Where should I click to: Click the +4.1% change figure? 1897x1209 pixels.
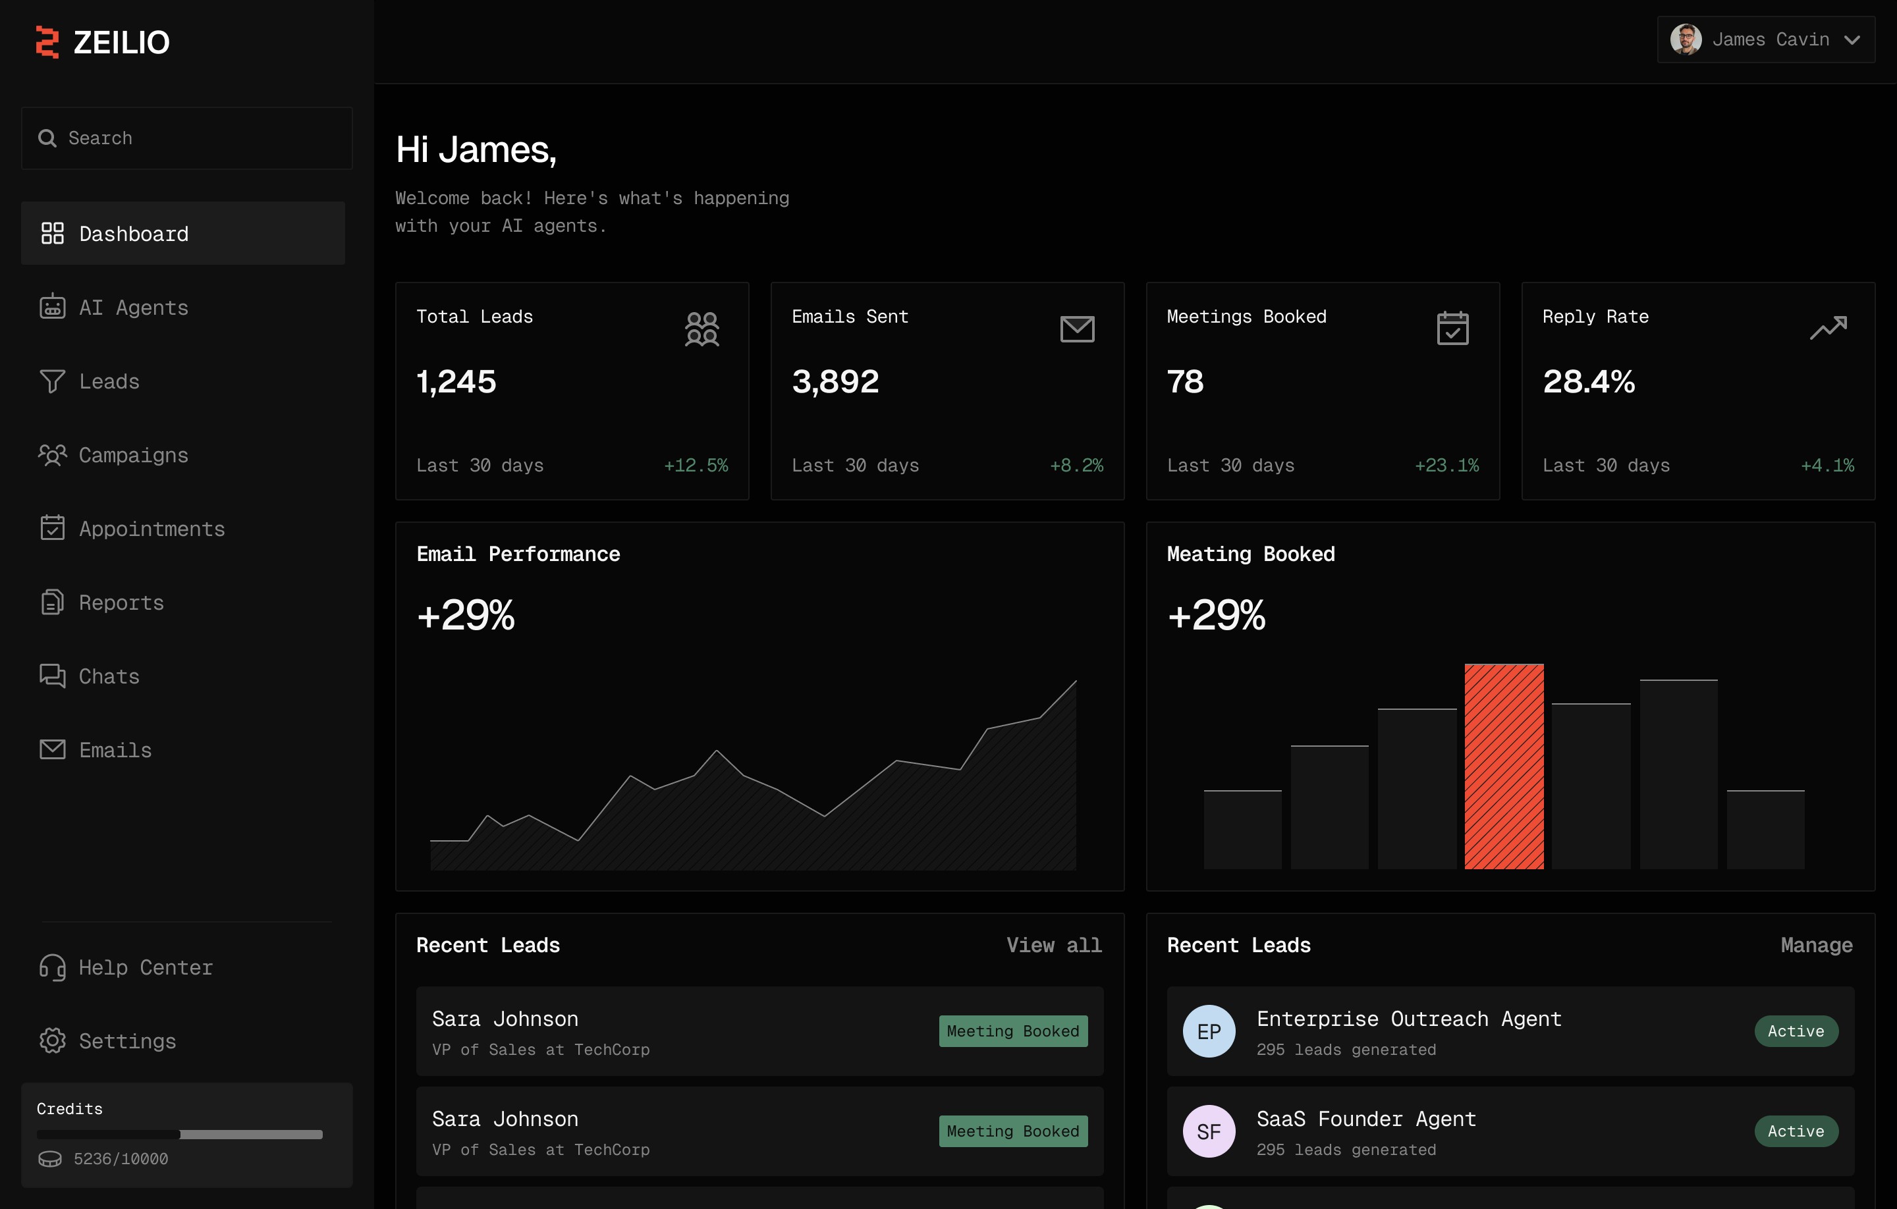(x=1827, y=466)
